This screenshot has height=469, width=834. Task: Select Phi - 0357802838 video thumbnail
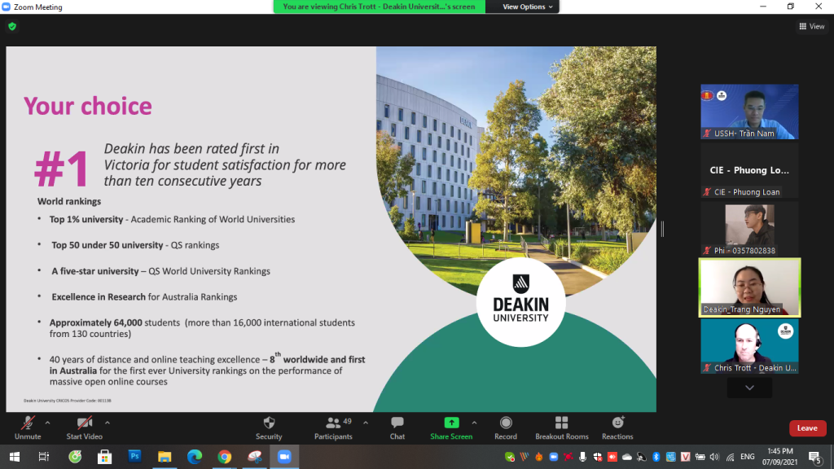[749, 229]
